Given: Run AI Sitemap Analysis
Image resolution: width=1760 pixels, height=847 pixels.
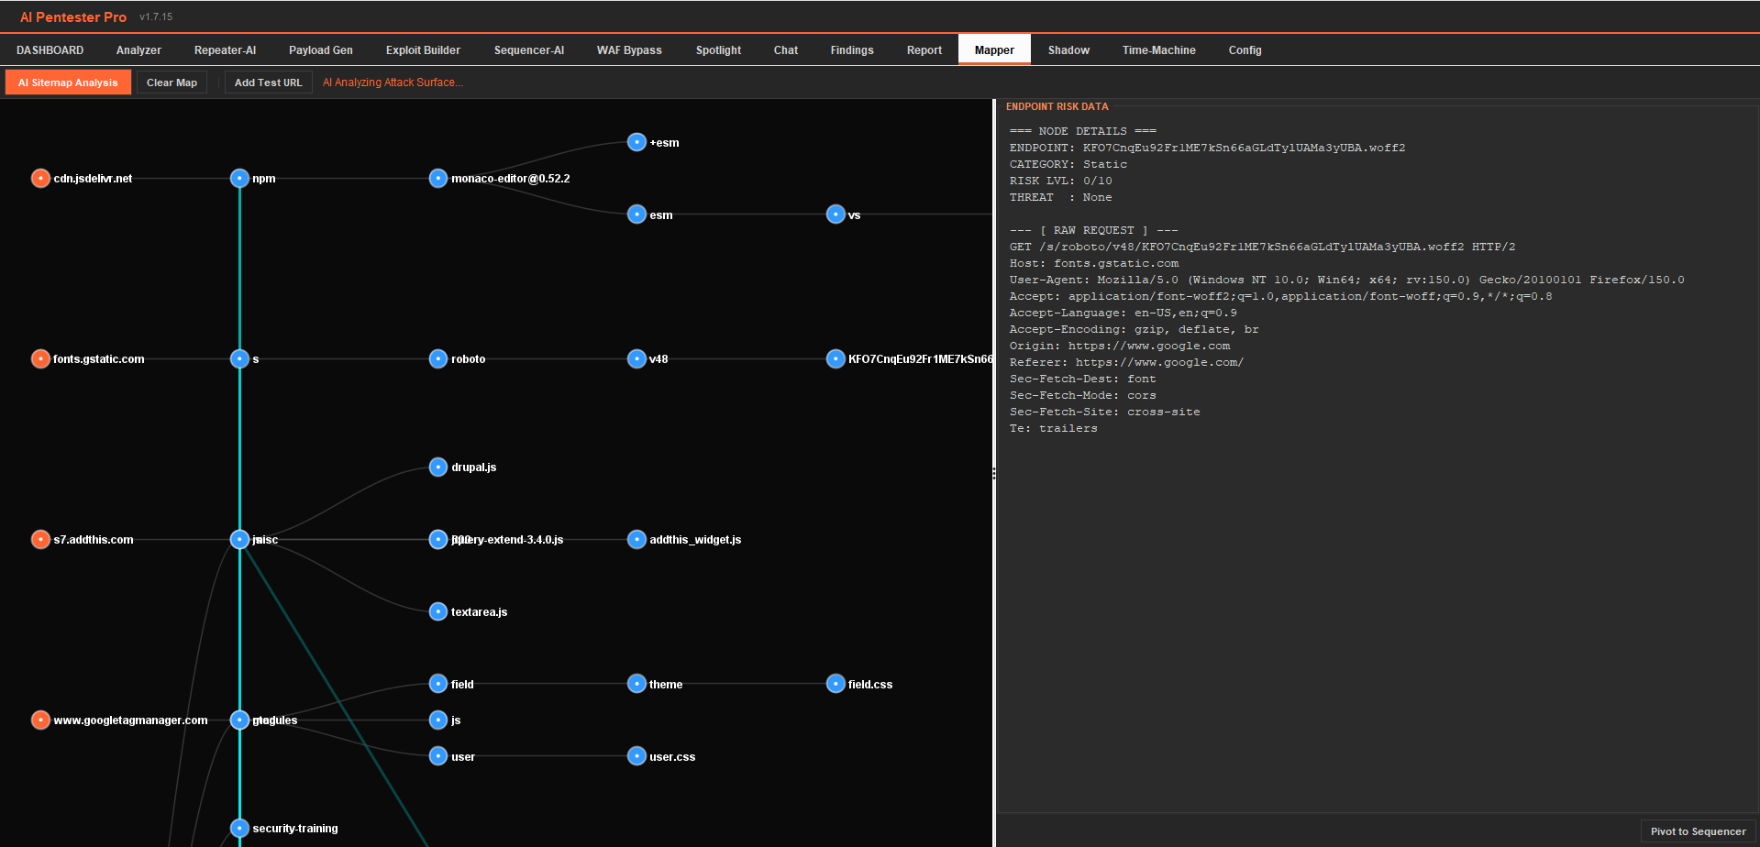Looking at the screenshot, I should pyautogui.click(x=68, y=82).
